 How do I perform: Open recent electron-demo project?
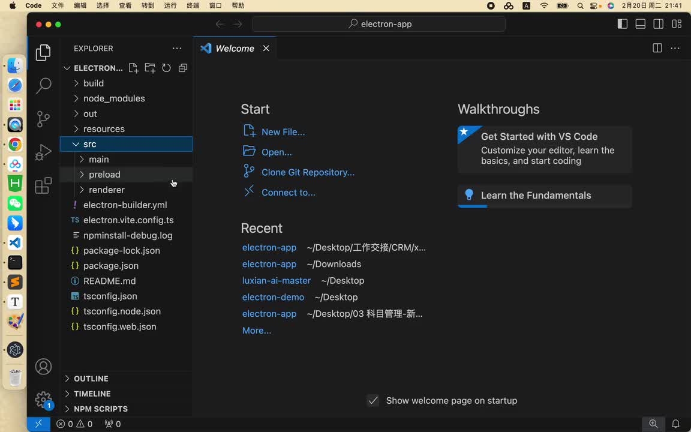pyautogui.click(x=274, y=297)
